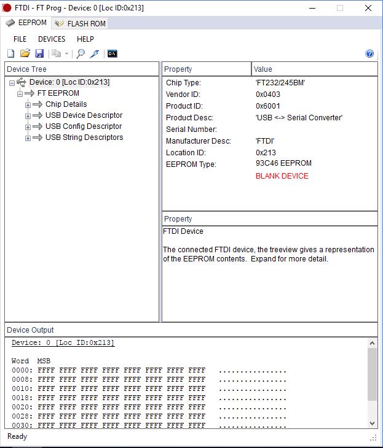The width and height of the screenshot is (383, 448).
Task: Click the Copy icon in toolbar
Action: click(57, 53)
